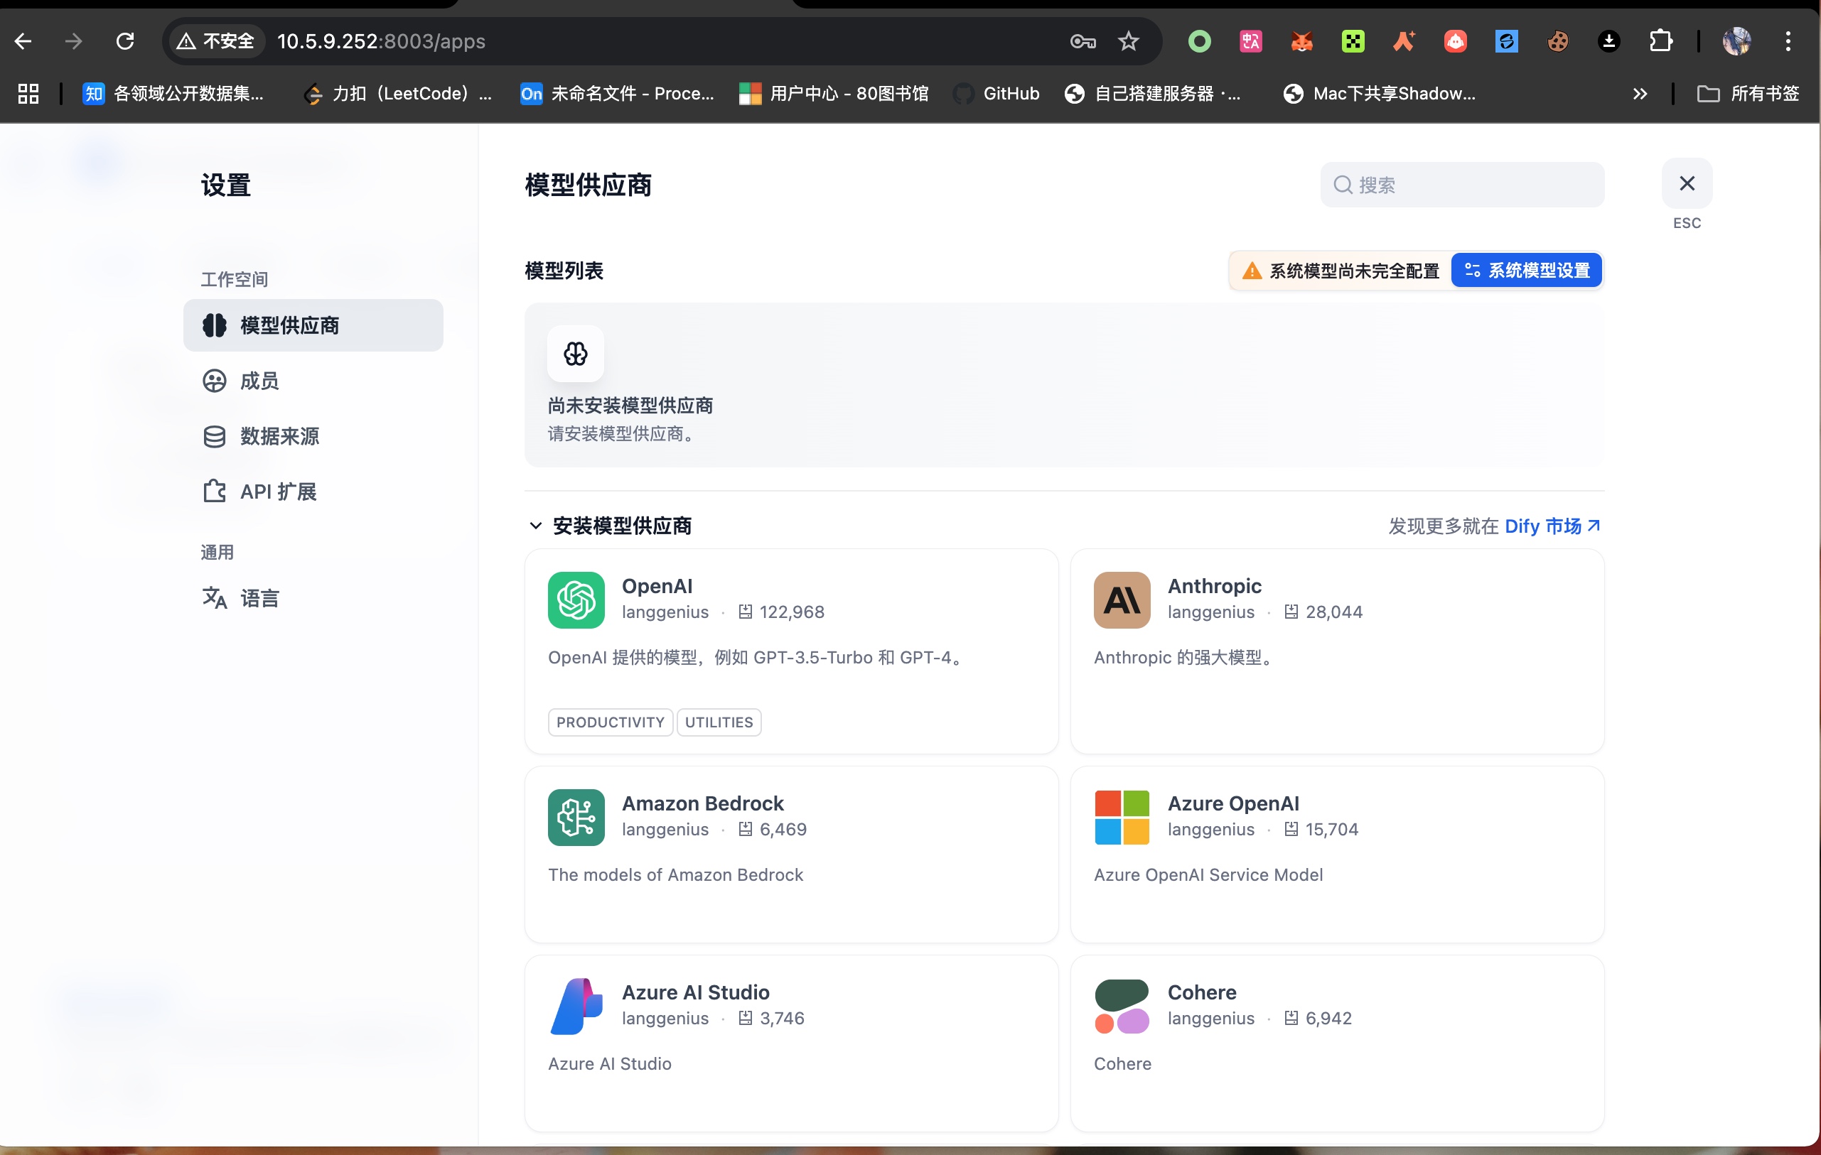Click the cookie extension icon

[1557, 40]
